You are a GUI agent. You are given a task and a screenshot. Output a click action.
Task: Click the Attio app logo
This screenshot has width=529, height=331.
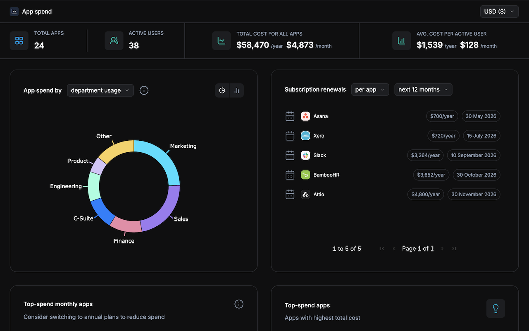tap(305, 194)
